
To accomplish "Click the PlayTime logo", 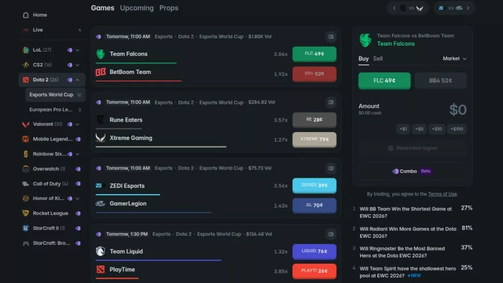I will (x=100, y=270).
